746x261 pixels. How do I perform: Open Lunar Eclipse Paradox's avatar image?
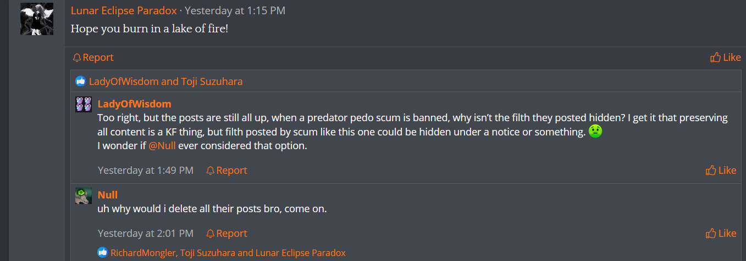click(37, 19)
